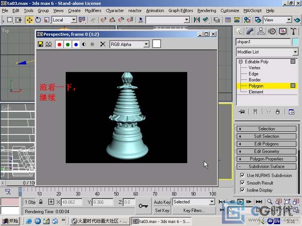Open the Create command panel tab
Screen dimensions: 302x226
(239, 31)
